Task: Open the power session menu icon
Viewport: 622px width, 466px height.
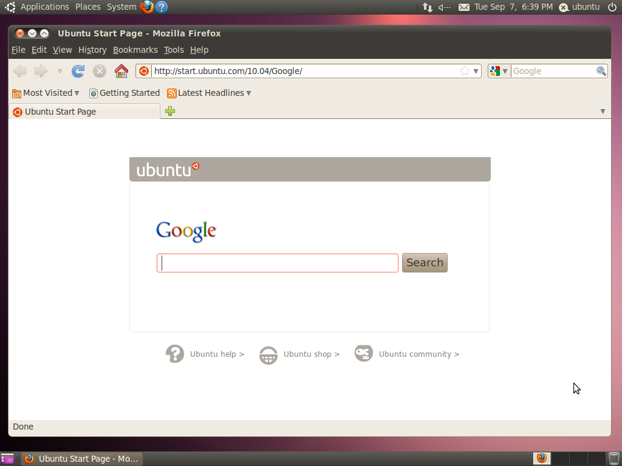Action: coord(612,7)
